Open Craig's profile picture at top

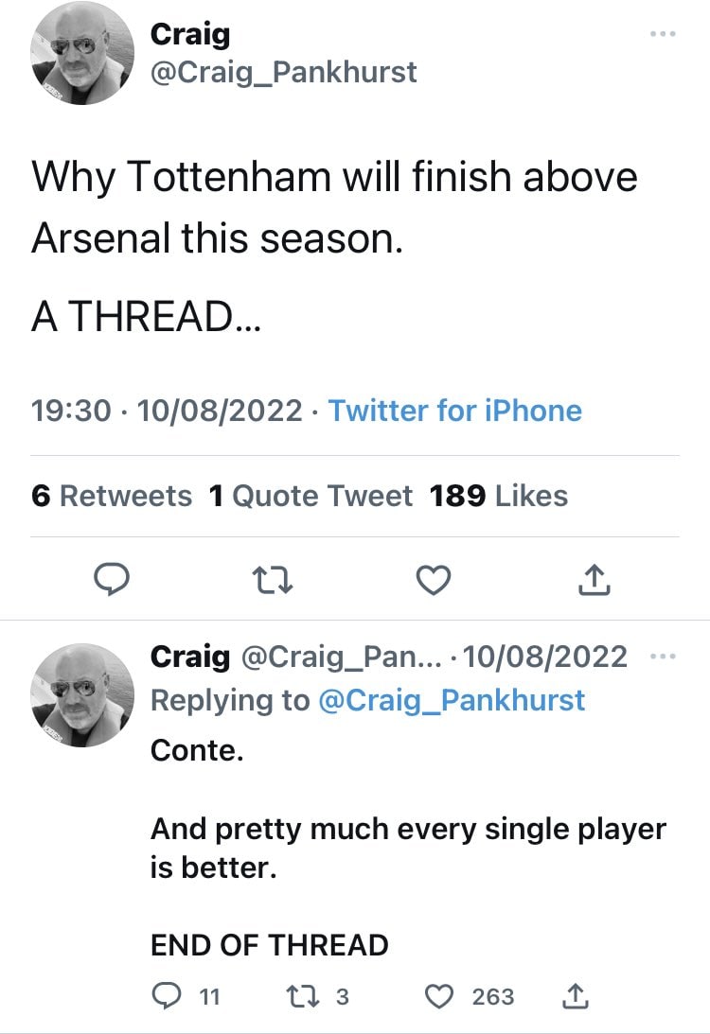click(x=82, y=53)
